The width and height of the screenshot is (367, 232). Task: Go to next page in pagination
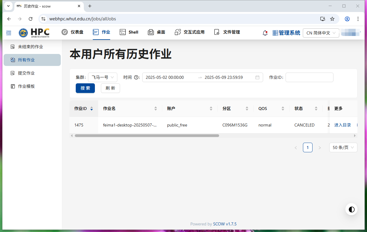pyautogui.click(x=320, y=147)
